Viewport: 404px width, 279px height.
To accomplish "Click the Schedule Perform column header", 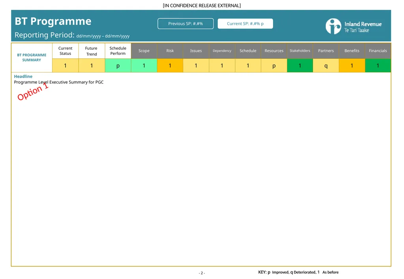I will (x=118, y=51).
